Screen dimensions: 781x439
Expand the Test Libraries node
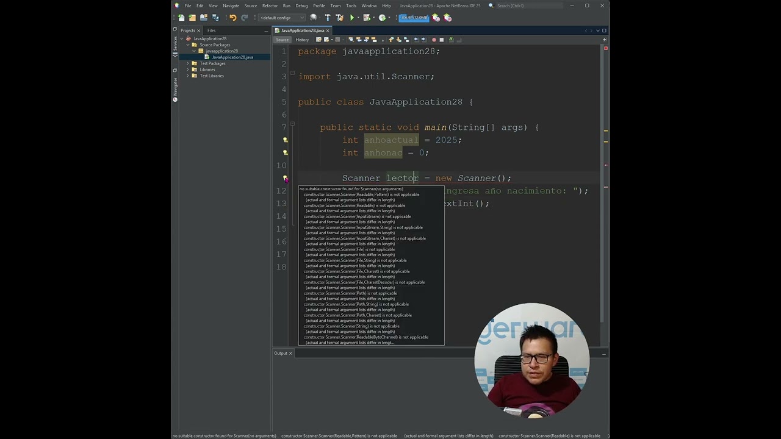point(187,76)
